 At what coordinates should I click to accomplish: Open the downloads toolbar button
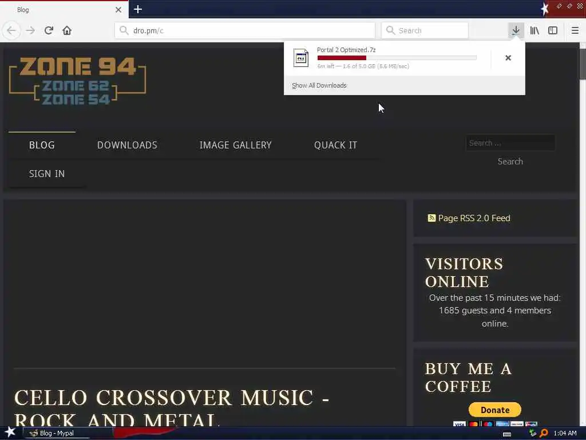coord(516,30)
